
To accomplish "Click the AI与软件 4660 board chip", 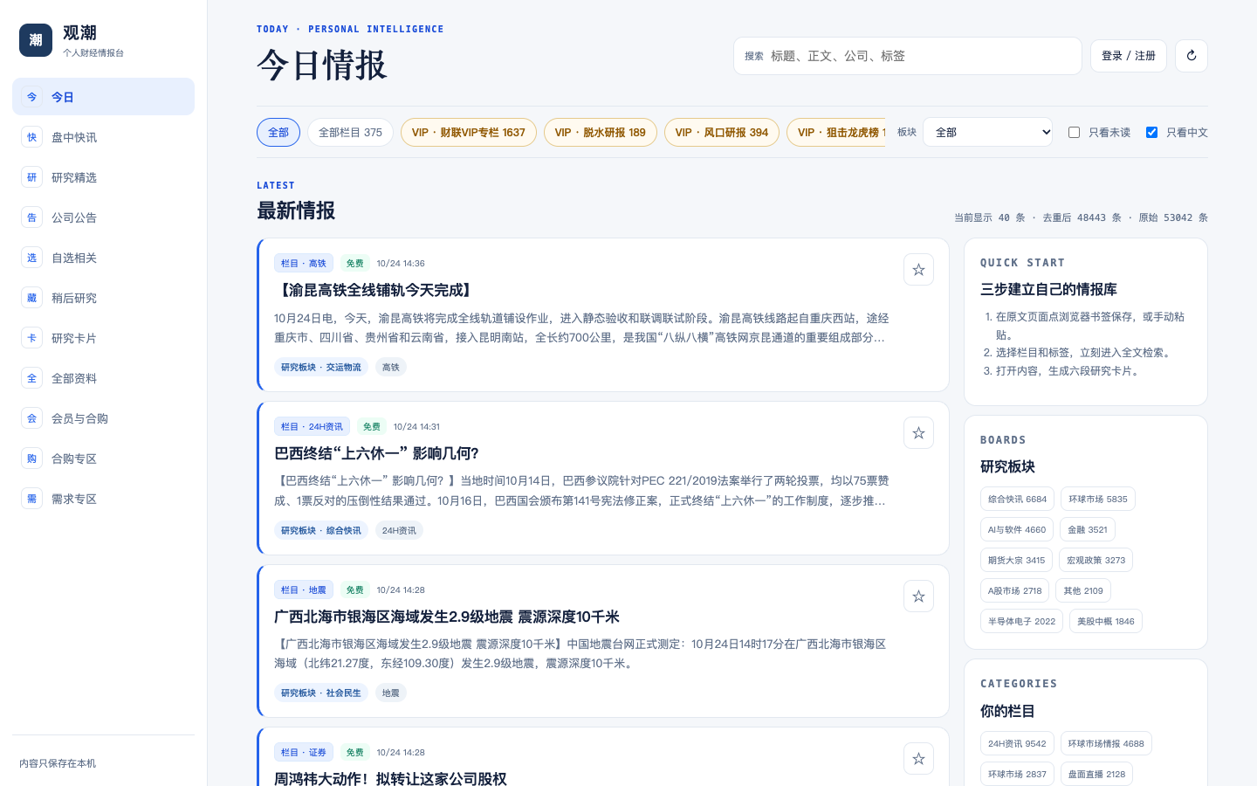I will coord(1017,530).
